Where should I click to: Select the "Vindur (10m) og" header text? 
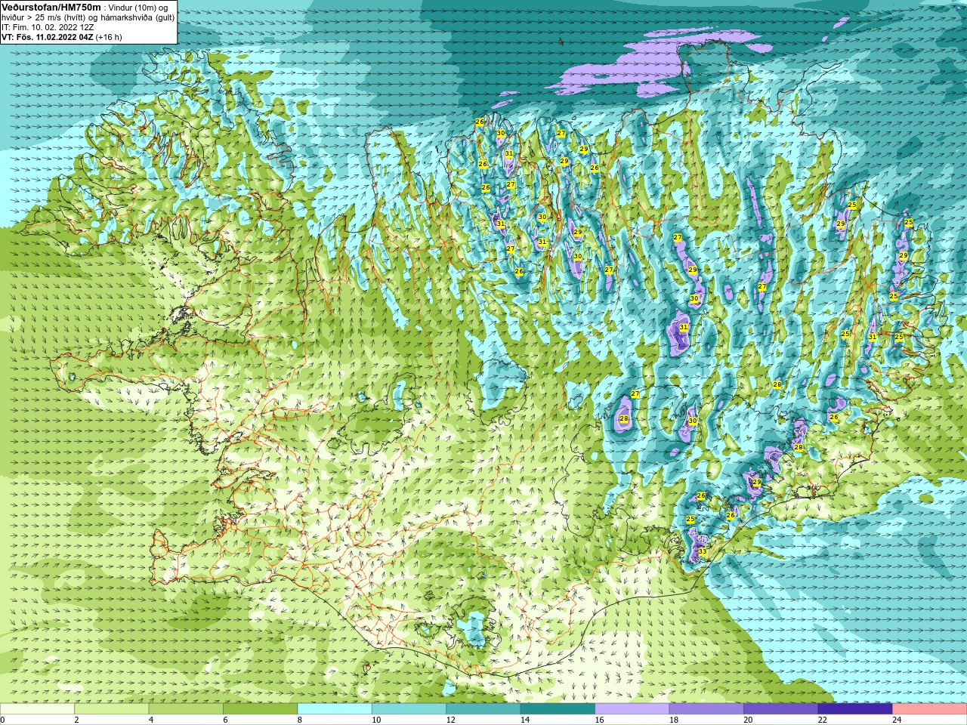click(x=138, y=7)
